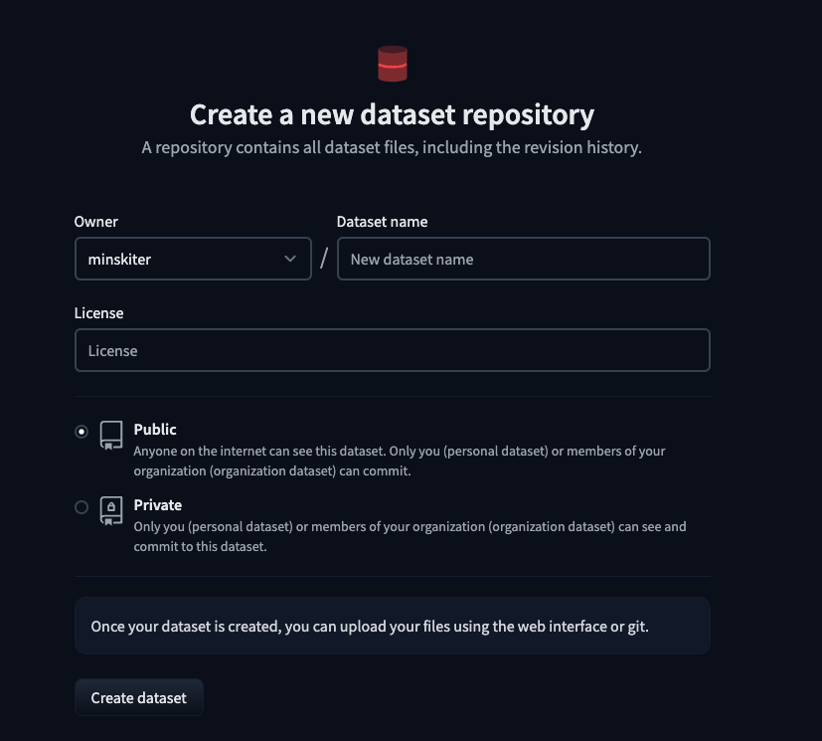Viewport: 822px width, 741px height.
Task: Expand the Owner dropdown chevron arrow
Action: pos(290,259)
